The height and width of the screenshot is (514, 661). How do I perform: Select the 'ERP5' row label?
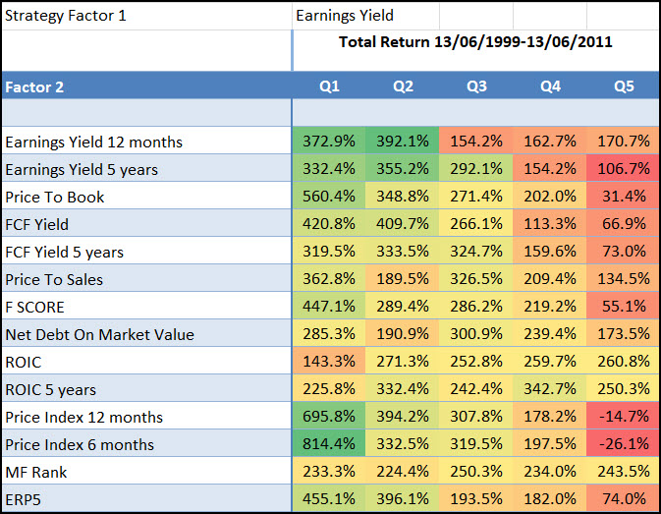[146, 498]
